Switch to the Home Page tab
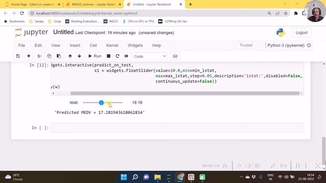 (x=33, y=5)
